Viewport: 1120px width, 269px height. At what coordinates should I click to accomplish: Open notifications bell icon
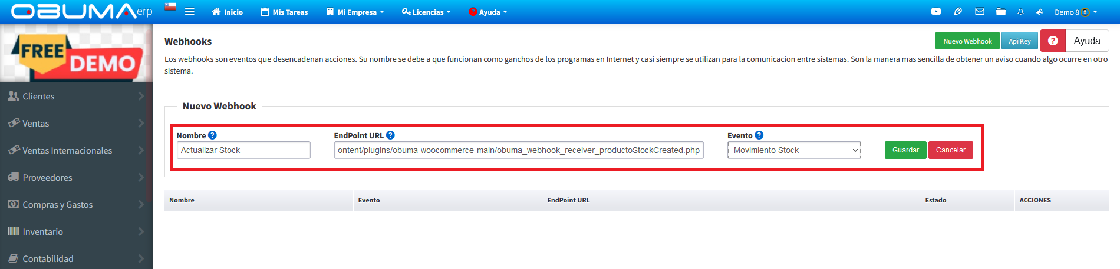coord(1020,12)
